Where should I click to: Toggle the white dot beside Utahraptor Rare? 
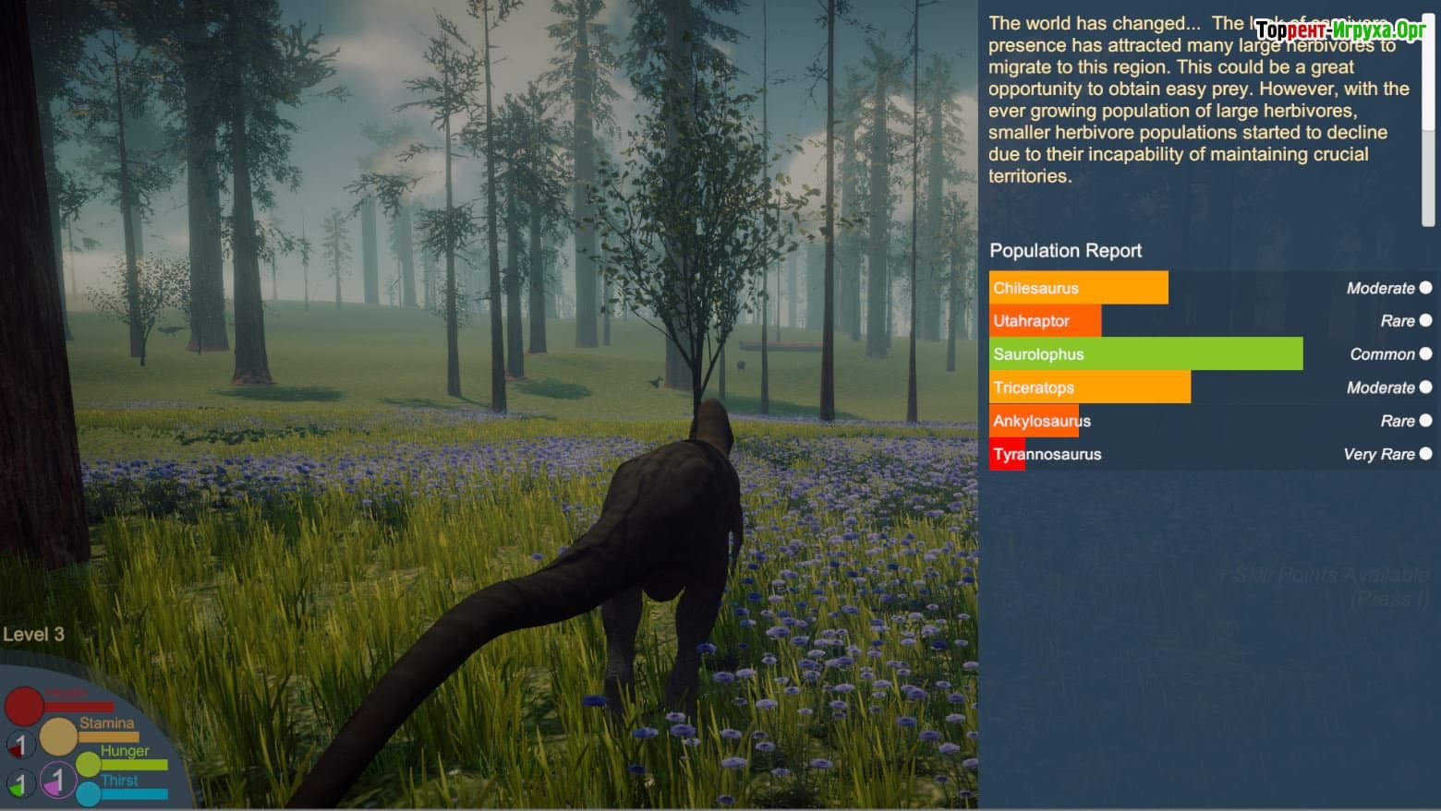[1425, 321]
